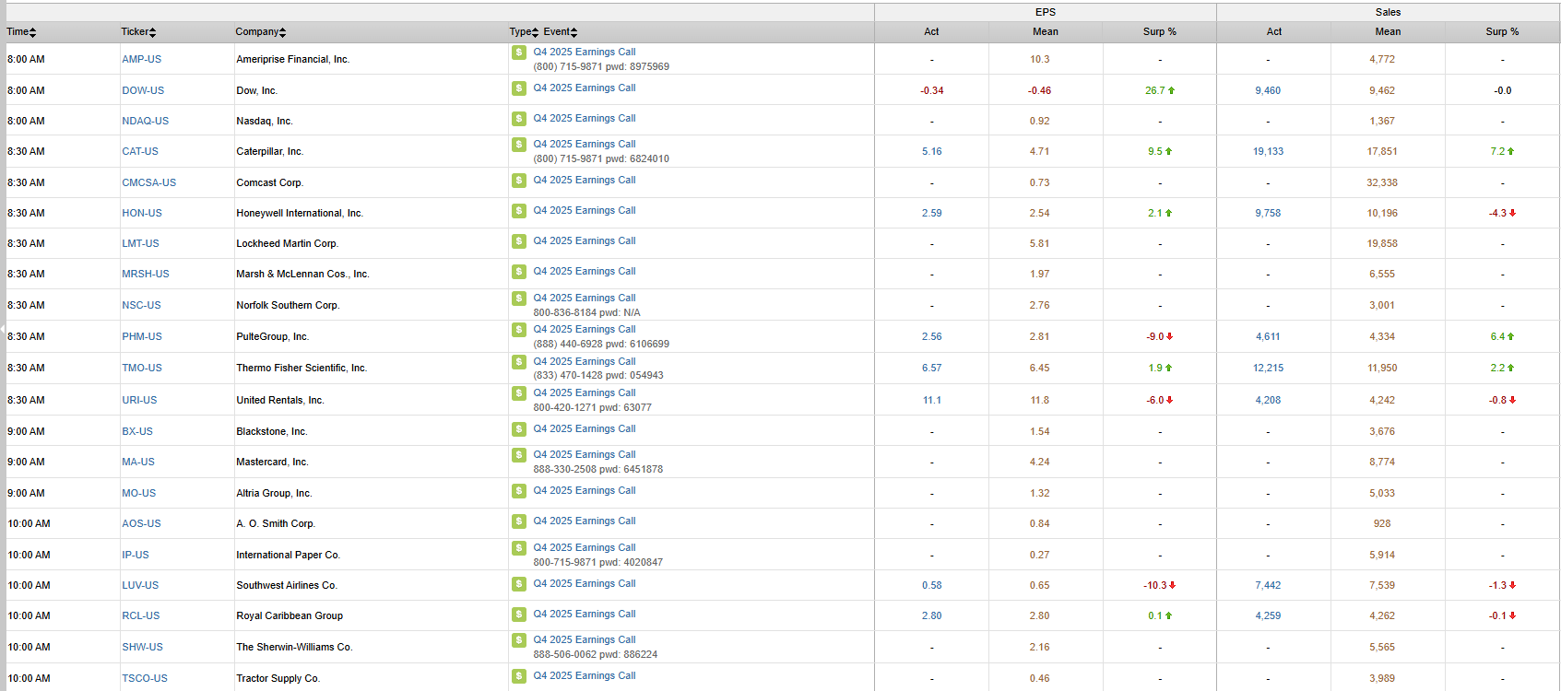
Task: Sort table by Time column arrows
Action: click(32, 32)
